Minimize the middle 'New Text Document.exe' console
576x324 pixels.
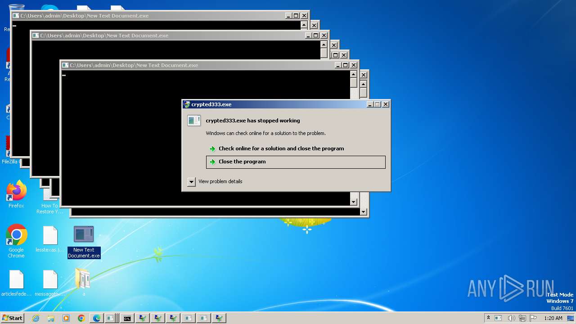point(308,36)
